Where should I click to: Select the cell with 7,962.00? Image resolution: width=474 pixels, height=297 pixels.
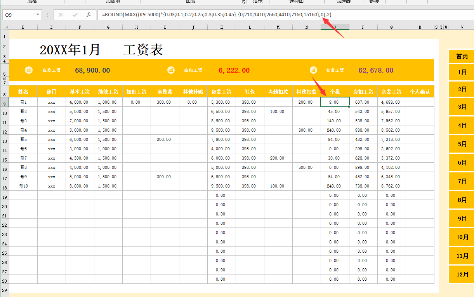pyautogui.click(x=392, y=121)
